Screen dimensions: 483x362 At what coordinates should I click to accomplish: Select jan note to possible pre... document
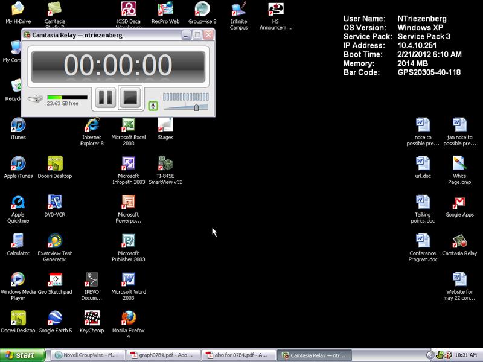pos(459,132)
